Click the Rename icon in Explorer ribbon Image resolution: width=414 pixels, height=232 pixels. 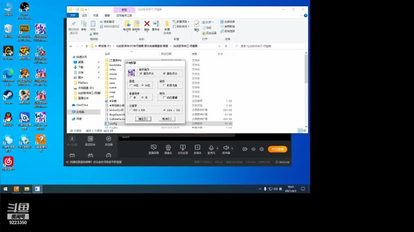(156, 24)
